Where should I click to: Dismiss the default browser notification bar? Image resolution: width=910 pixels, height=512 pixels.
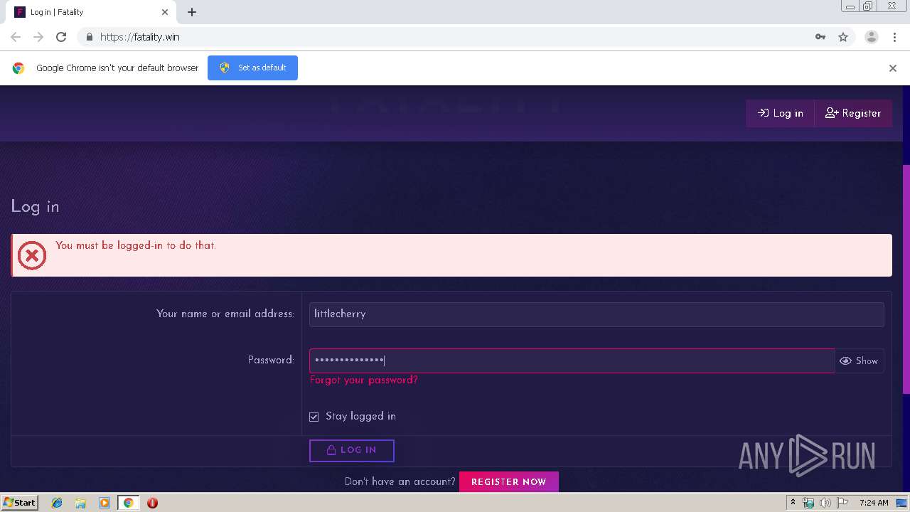[893, 68]
